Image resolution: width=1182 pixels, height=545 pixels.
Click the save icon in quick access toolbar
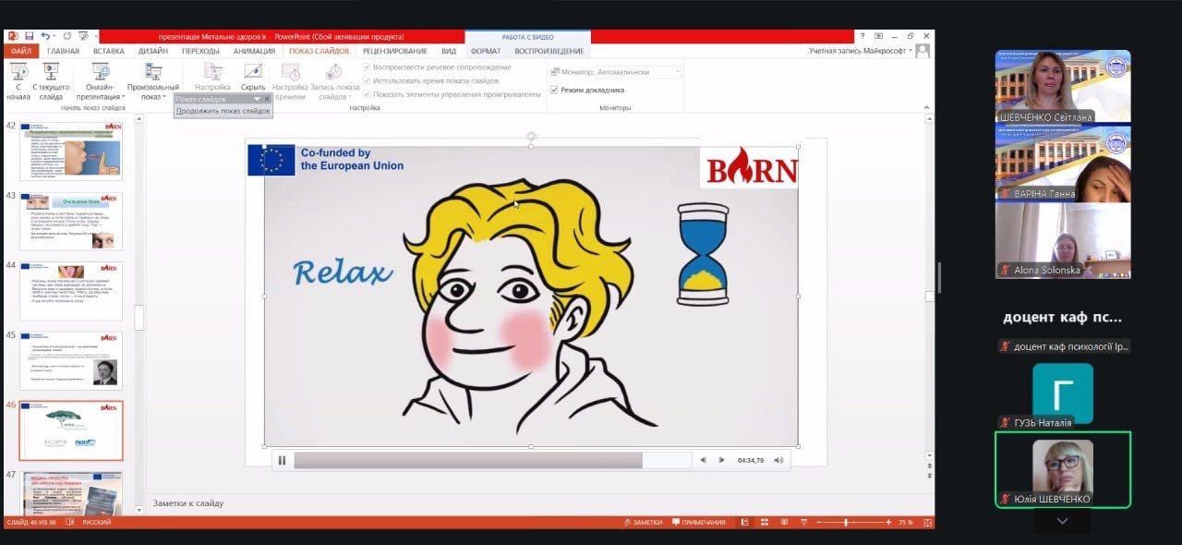point(30,36)
